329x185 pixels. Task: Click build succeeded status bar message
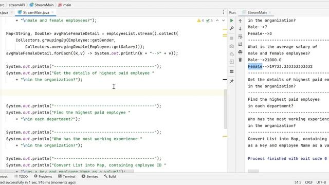(x=38, y=182)
